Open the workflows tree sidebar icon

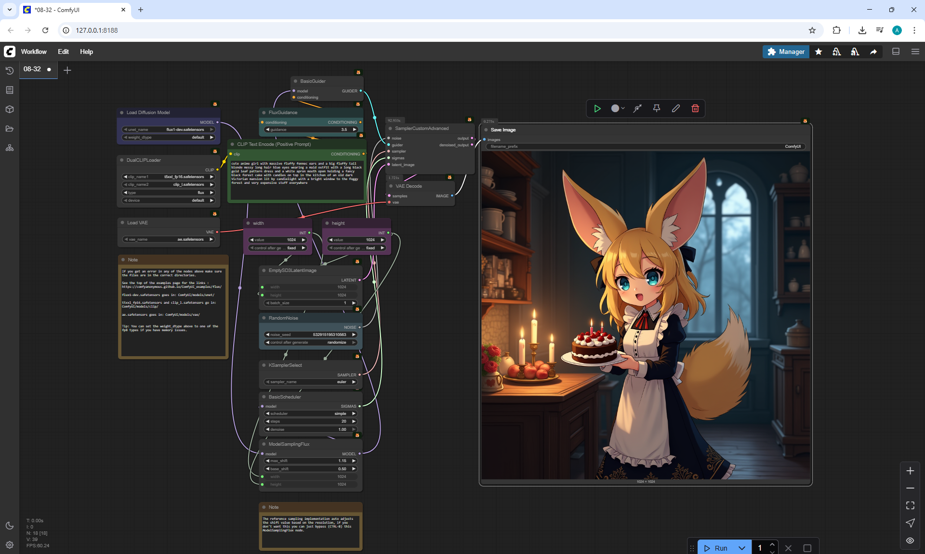9,148
